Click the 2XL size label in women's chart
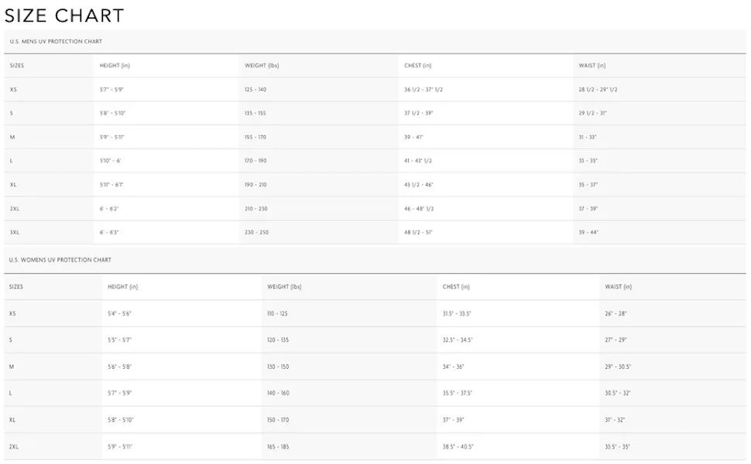Viewport: 751px width, 464px height. tap(13, 447)
